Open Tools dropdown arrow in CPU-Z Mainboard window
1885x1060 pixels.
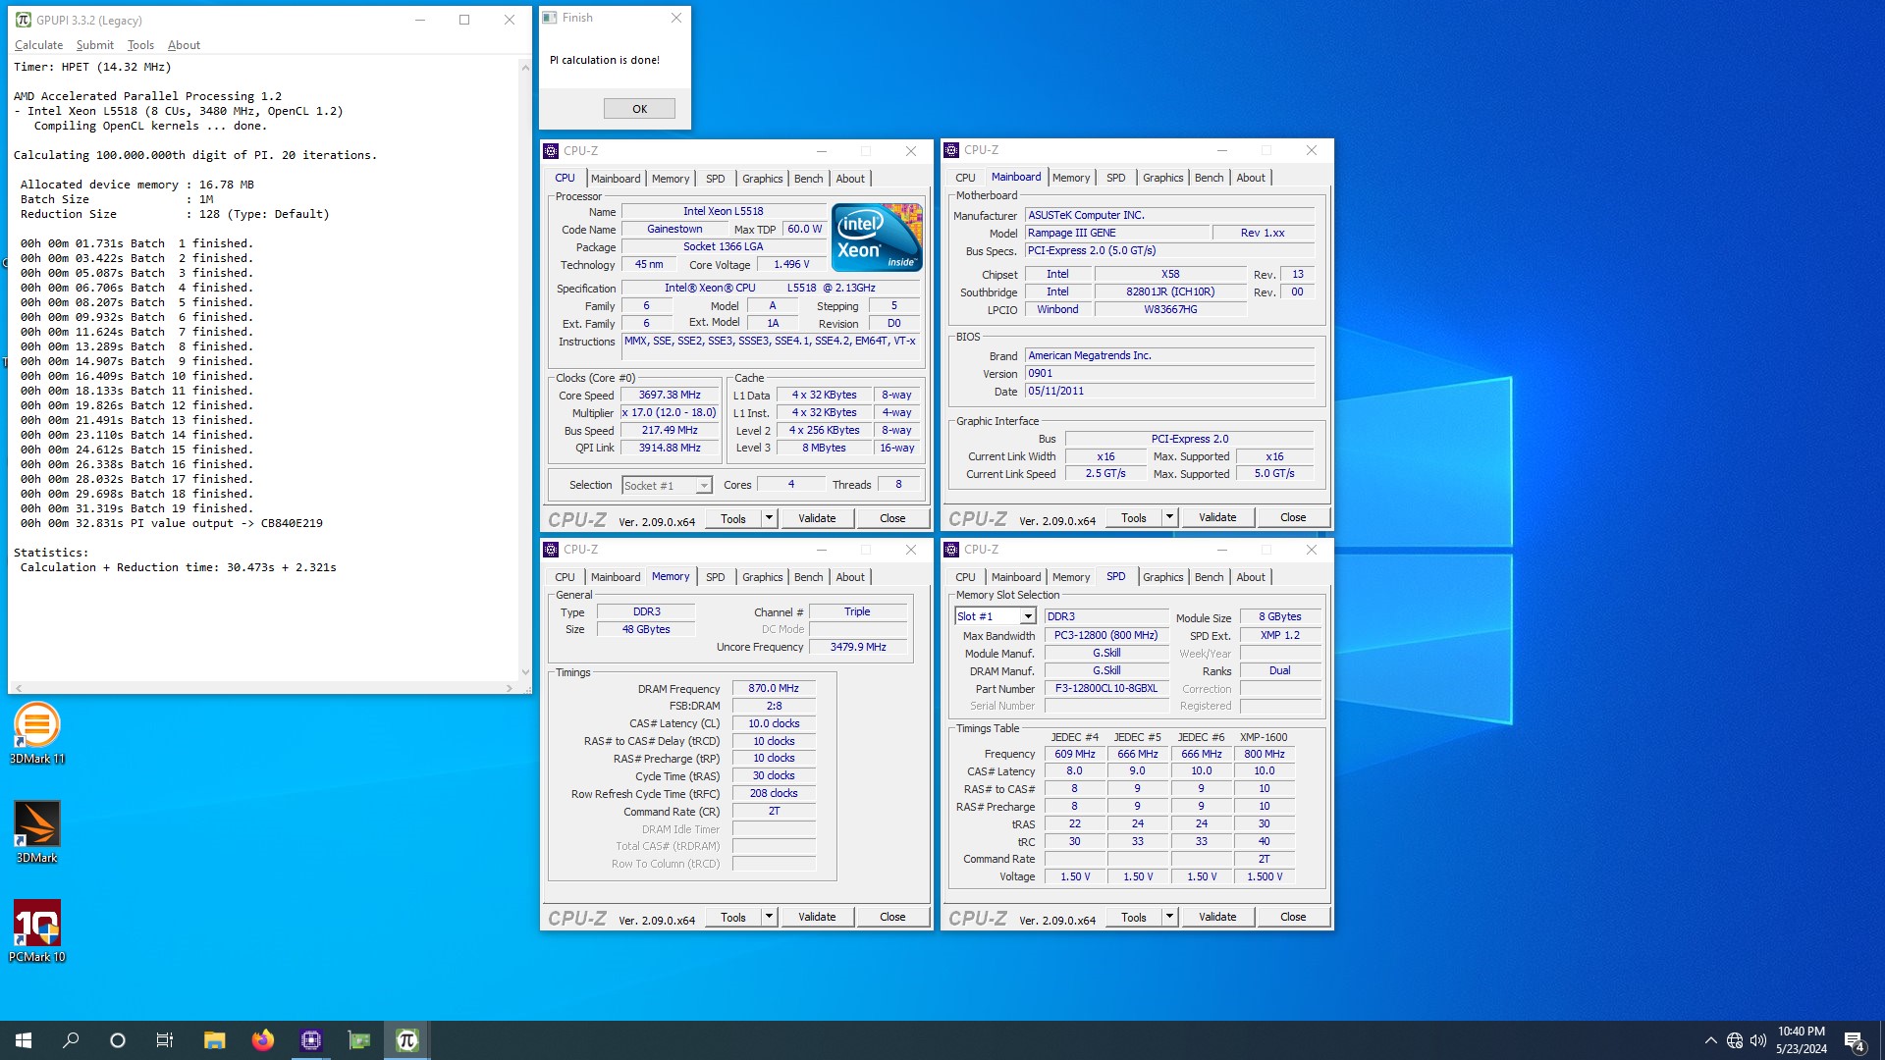[1169, 517]
